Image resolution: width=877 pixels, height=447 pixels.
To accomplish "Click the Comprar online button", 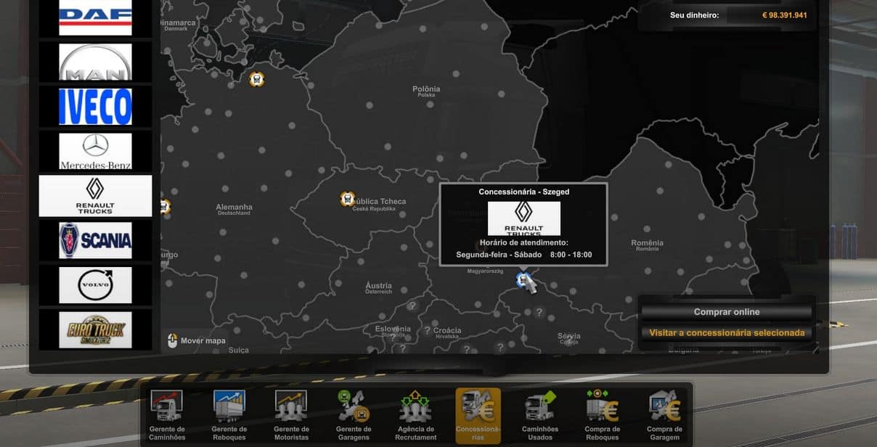I will 726,312.
